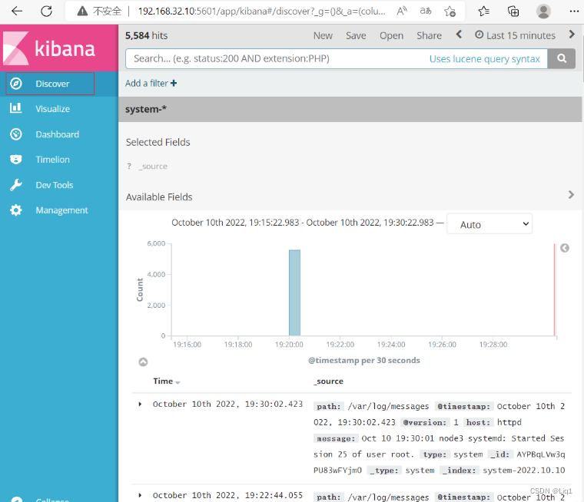This screenshot has height=502, width=584.
Task: Click Selected Fields heading
Action: point(158,142)
